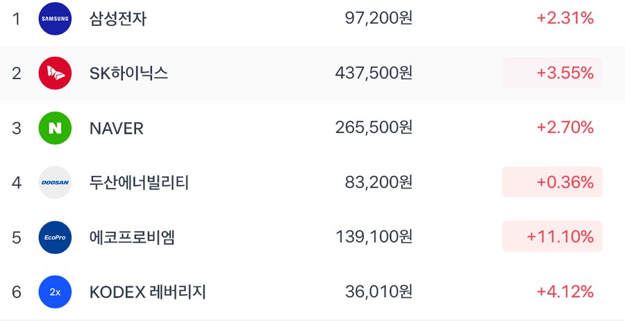Click the 36,010원 price
Viewport: 625px width, 321px height.
pyautogui.click(x=378, y=292)
